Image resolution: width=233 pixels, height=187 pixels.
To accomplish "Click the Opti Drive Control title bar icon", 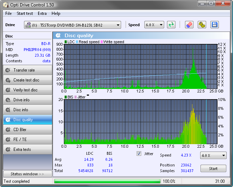I will pyautogui.click(x=6, y=5).
